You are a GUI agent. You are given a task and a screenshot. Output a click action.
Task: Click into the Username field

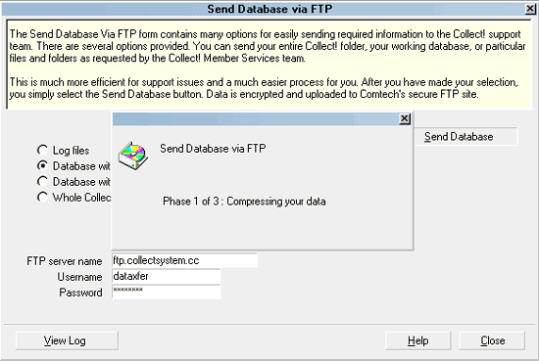tap(166, 276)
